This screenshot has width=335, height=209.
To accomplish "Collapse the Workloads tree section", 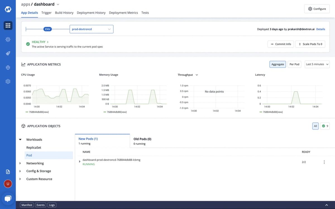I will [x=20, y=139].
